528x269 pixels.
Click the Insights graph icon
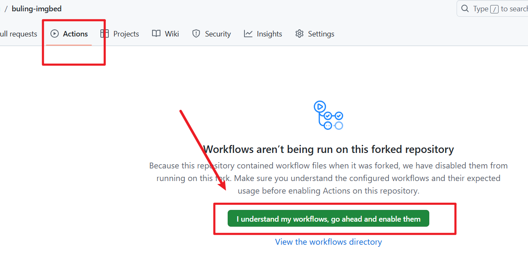tap(248, 34)
